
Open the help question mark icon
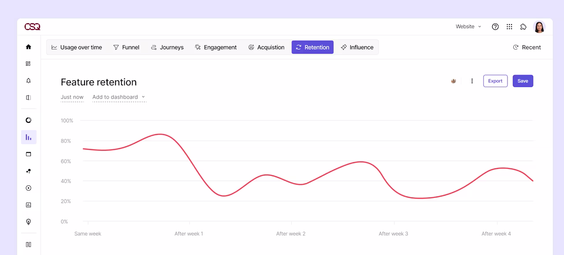(x=495, y=27)
